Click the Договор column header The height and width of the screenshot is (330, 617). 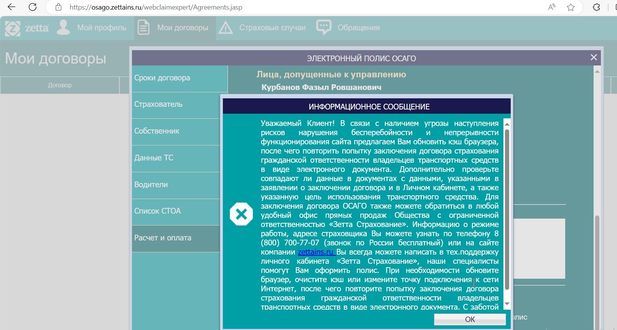click(x=59, y=85)
